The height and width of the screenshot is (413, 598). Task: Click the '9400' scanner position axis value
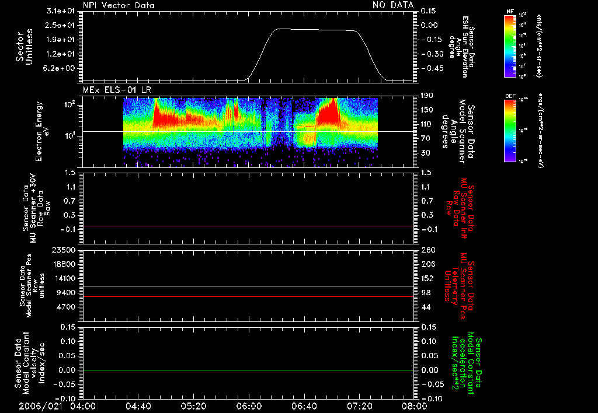[x=66, y=293]
